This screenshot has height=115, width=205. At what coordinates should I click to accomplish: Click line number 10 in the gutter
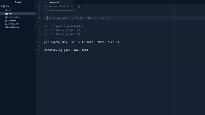click(x=39, y=42)
